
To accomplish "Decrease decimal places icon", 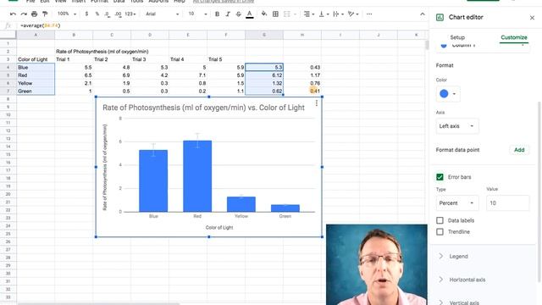I will click(108, 14).
